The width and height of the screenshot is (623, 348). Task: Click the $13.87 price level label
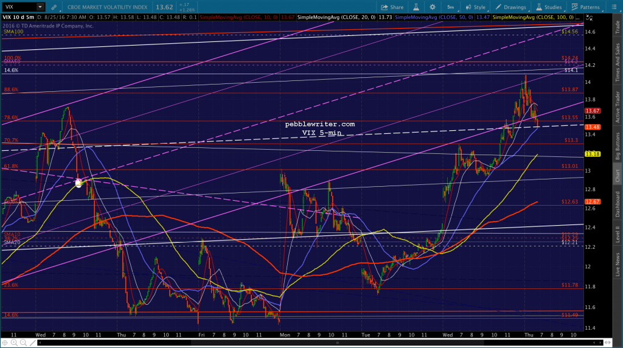(x=569, y=90)
